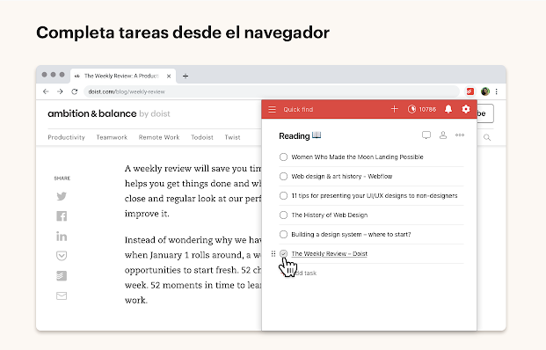Screen dimensions: 546x350
Task: Share via the Buffer stack icon
Action: tap(62, 276)
